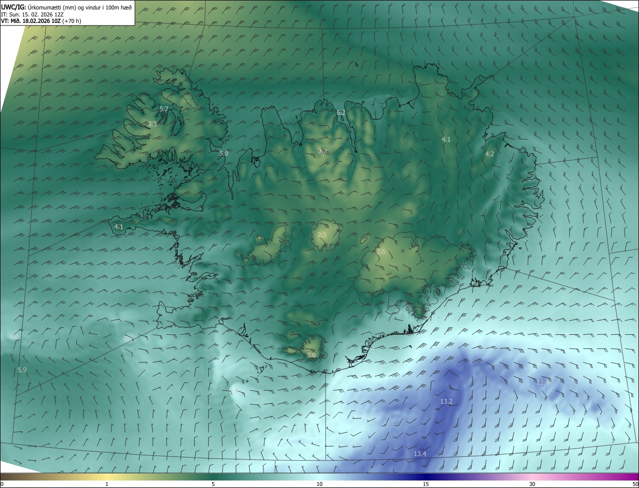Click the 6.2 value label
The height and width of the screenshot is (488, 639).
341,112
